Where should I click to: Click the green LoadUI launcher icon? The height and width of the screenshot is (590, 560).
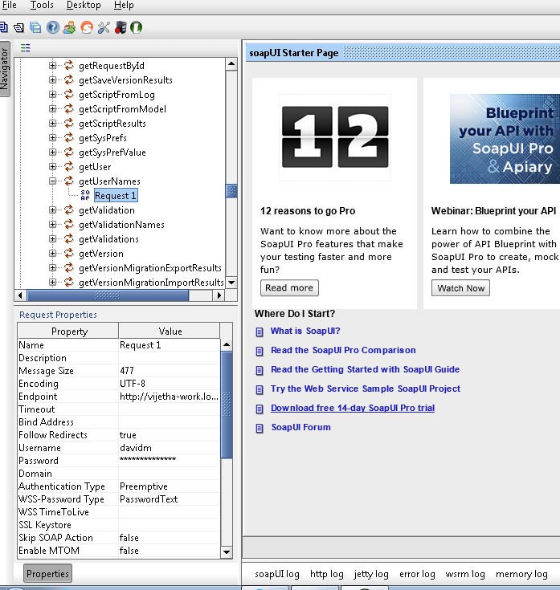137,27
